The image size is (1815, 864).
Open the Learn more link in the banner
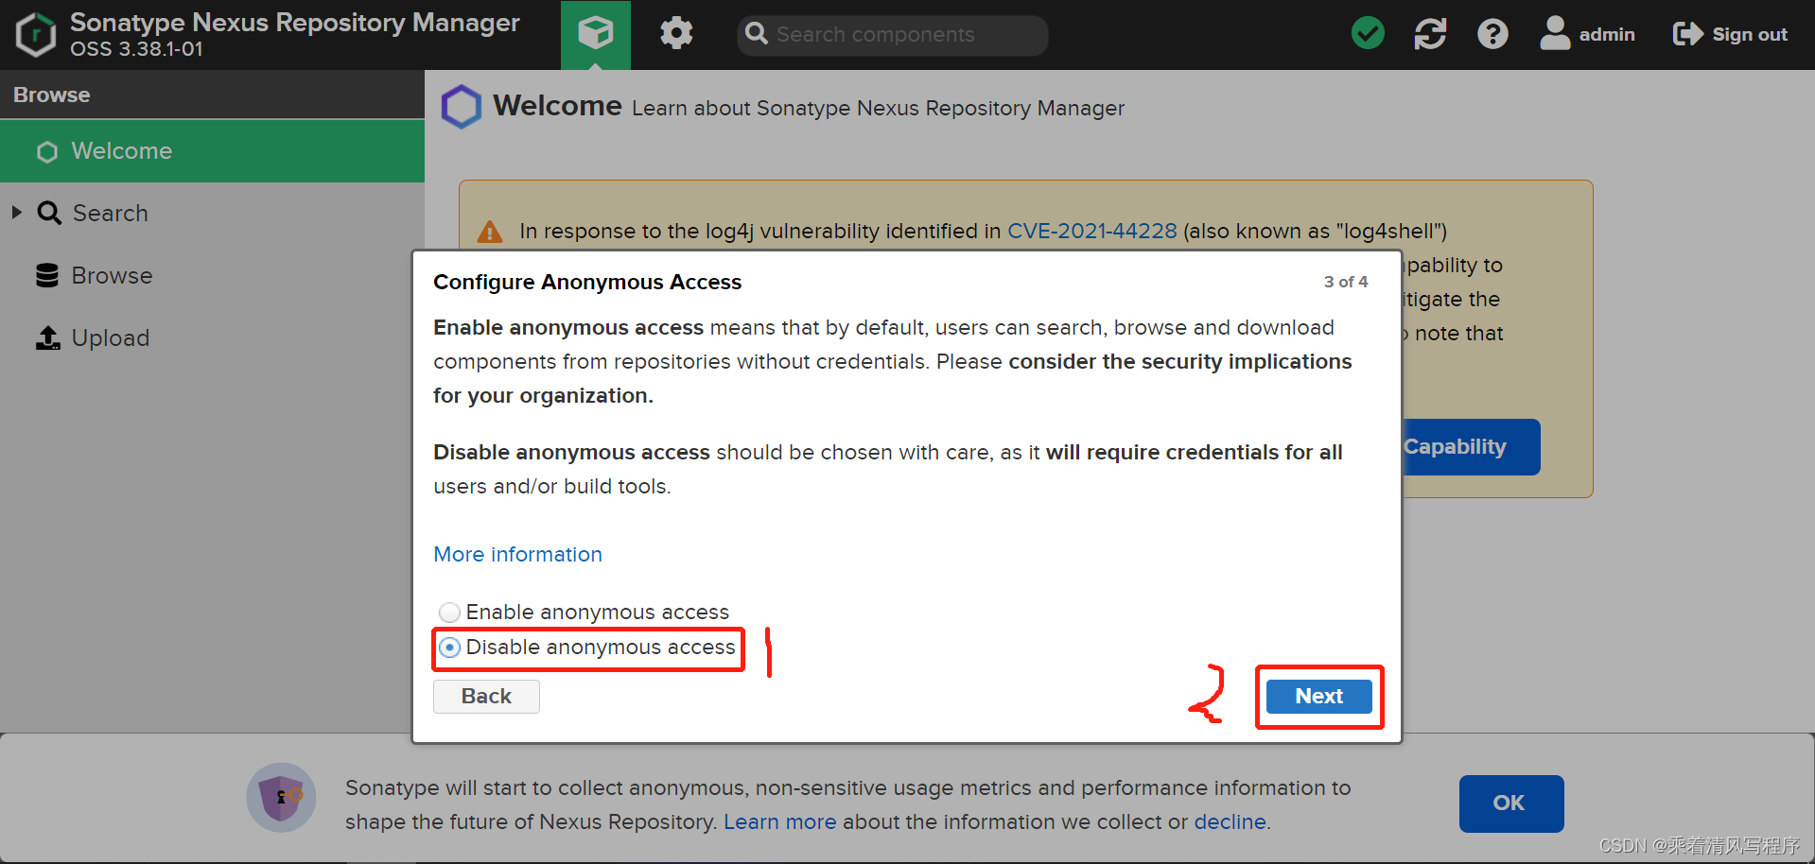(x=780, y=821)
